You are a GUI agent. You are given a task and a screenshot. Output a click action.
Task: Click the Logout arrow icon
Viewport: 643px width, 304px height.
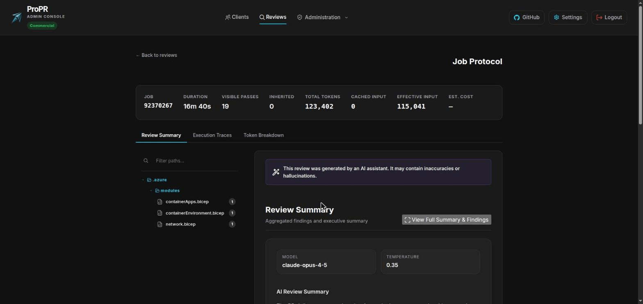click(x=599, y=17)
